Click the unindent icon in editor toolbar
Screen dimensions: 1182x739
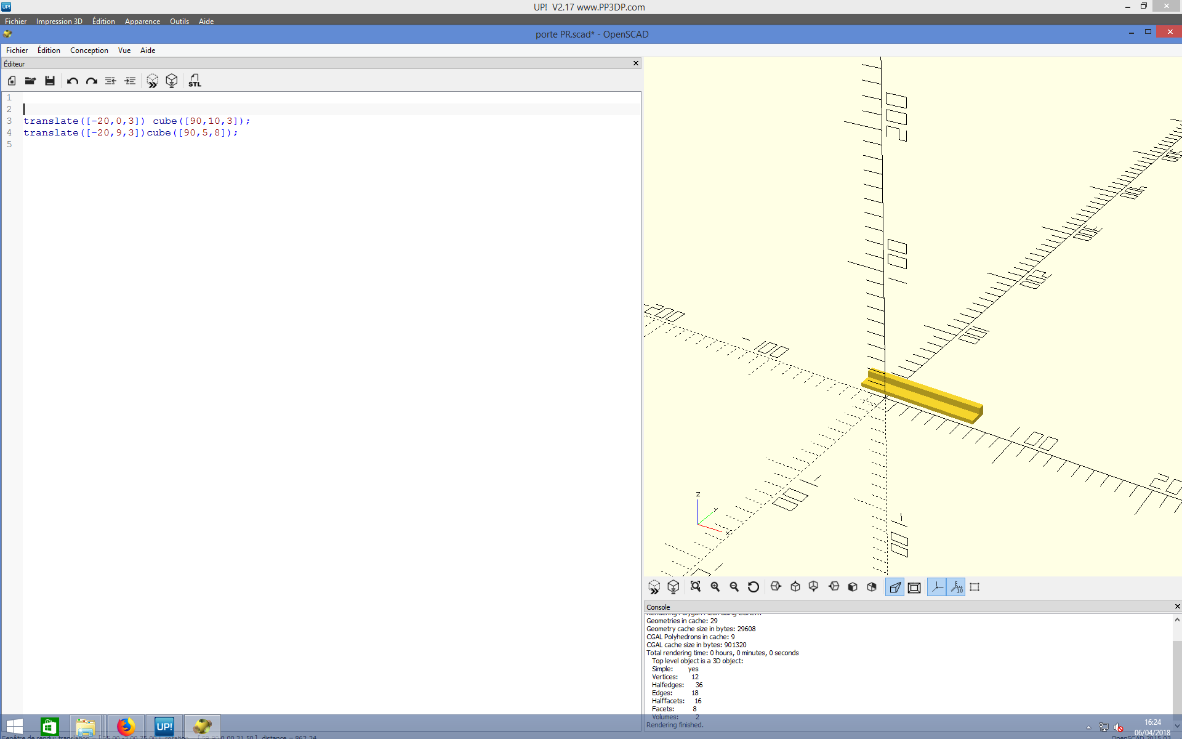pyautogui.click(x=111, y=81)
